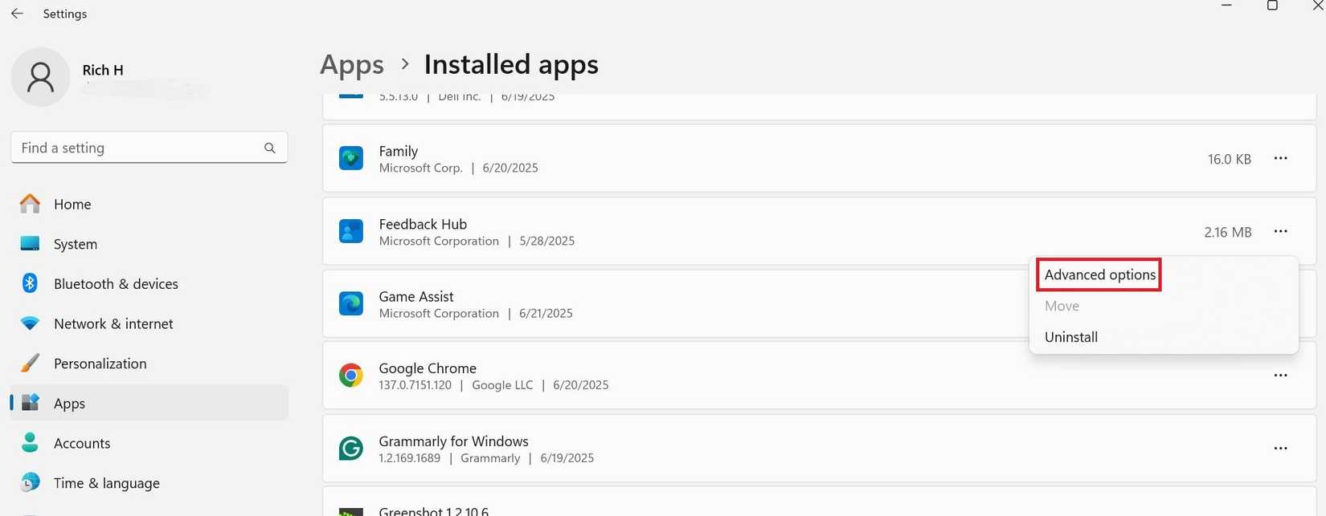The height and width of the screenshot is (516, 1326).
Task: Choose Uninstall from the context menu
Action: (x=1071, y=337)
